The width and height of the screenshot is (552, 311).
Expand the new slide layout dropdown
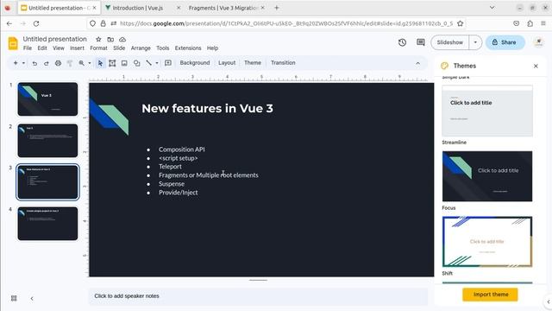23,63
